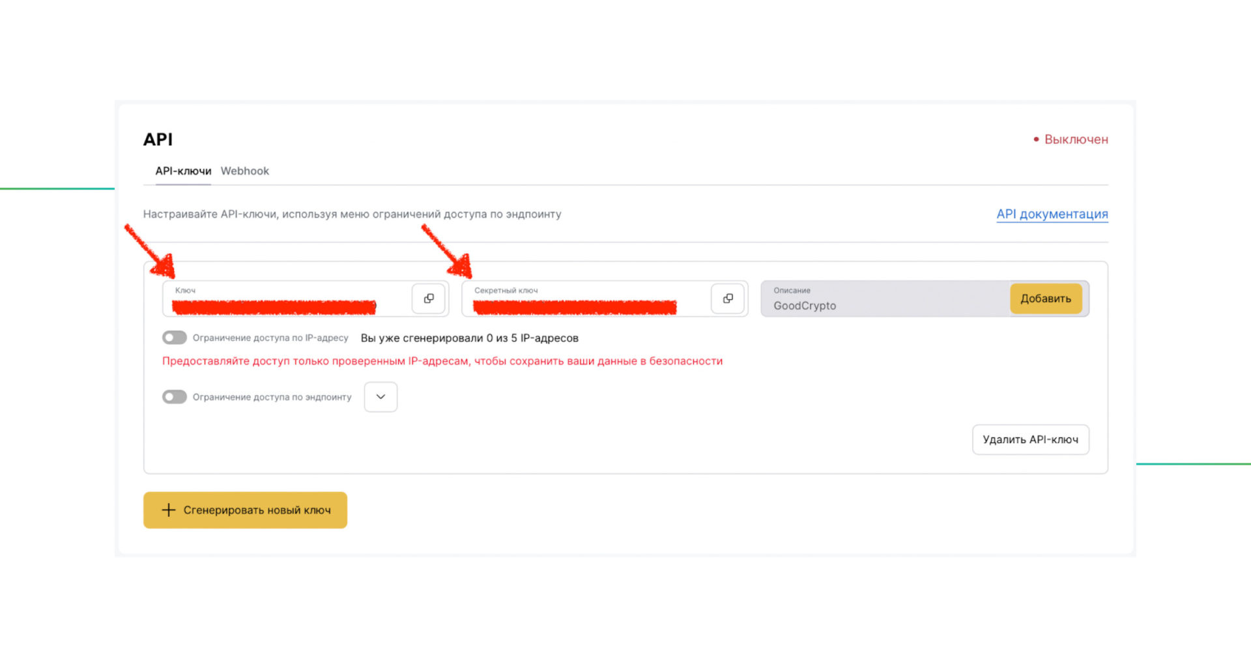Select the API-ключи tab
Screen dimensions: 1251x657
click(183, 171)
